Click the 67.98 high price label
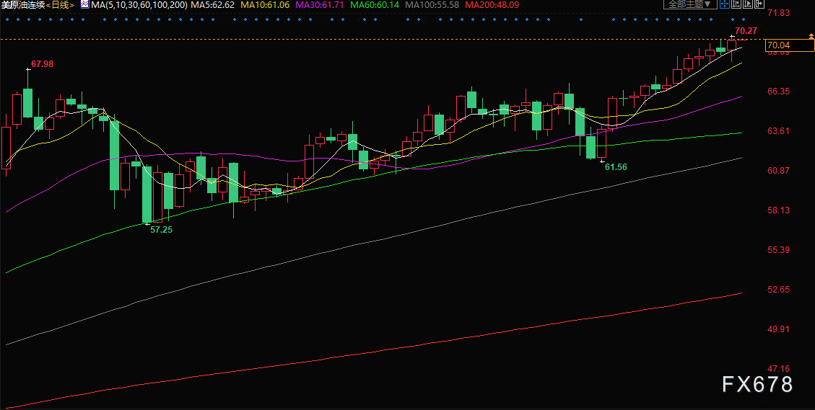Viewport: 815px width, 410px height. pos(42,64)
